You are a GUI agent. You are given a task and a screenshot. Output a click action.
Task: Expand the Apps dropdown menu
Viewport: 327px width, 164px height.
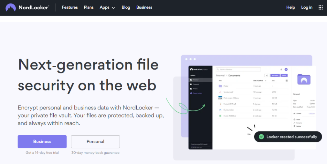tap(107, 7)
